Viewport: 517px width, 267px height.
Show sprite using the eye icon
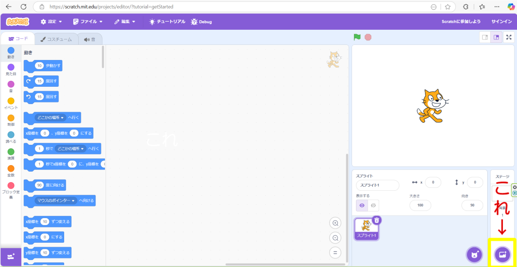click(362, 205)
